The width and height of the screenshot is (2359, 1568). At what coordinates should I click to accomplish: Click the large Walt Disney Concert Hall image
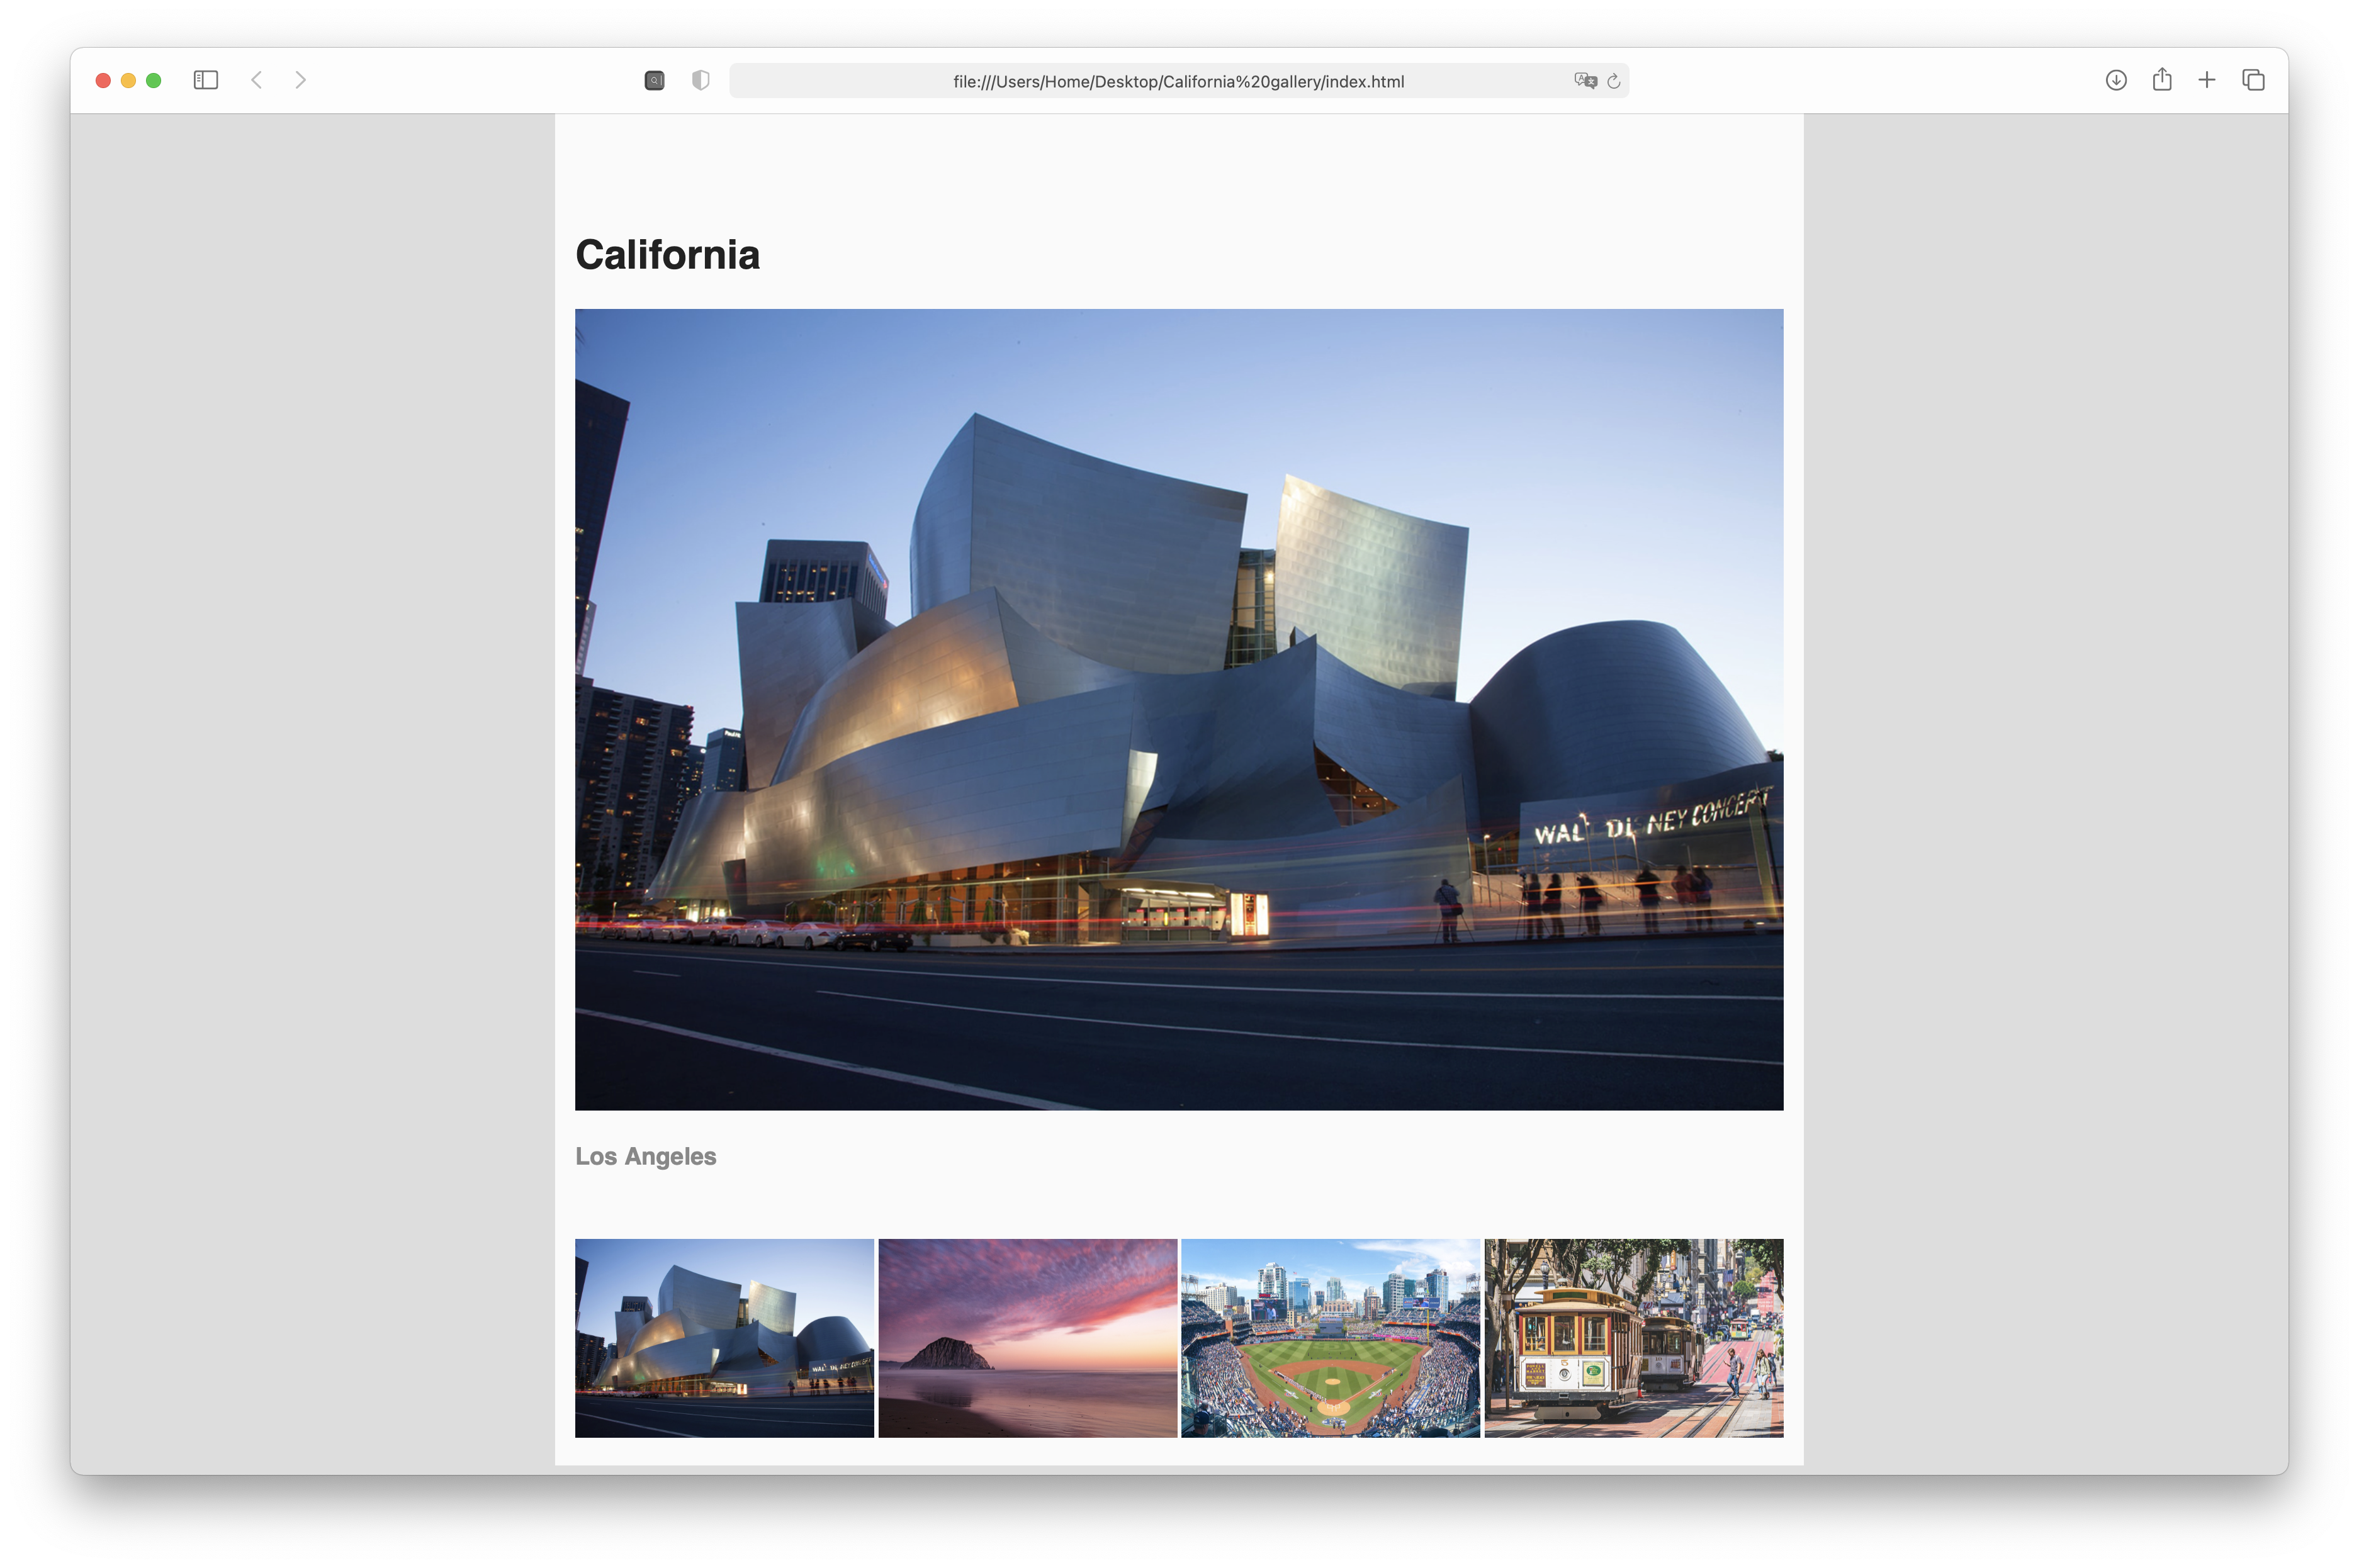[x=1179, y=709]
